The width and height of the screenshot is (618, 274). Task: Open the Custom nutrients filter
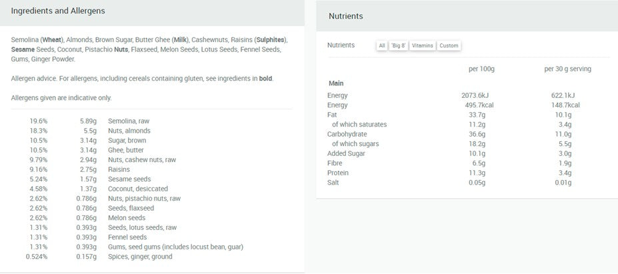[x=449, y=46]
